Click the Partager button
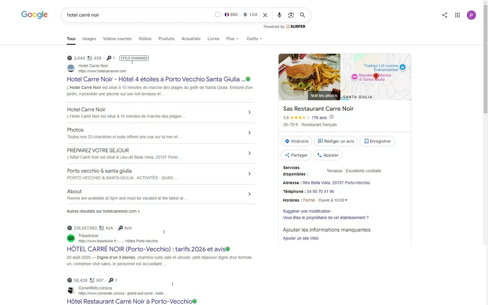 click(x=296, y=155)
